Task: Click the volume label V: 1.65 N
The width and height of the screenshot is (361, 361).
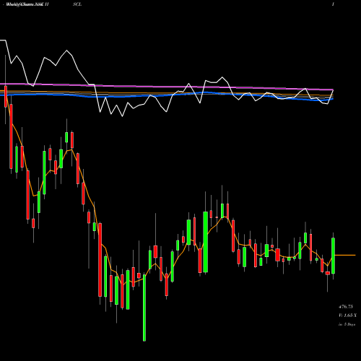Action: point(348,316)
